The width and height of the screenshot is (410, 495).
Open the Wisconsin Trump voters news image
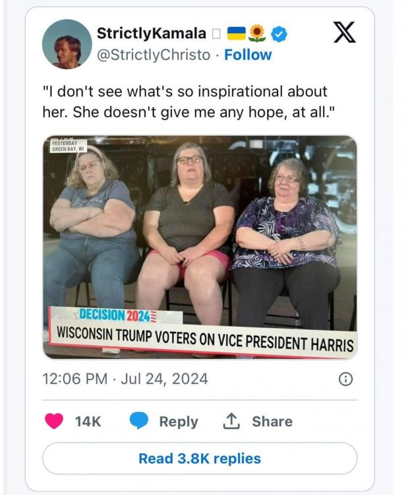(200, 247)
